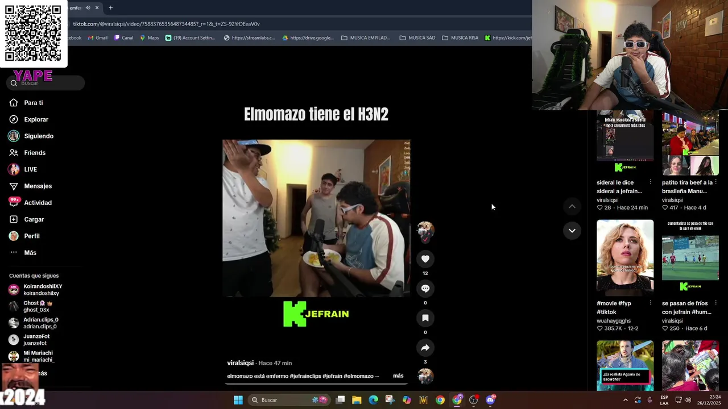Open volume control in system tray
The width and height of the screenshot is (728, 409).
(688, 400)
